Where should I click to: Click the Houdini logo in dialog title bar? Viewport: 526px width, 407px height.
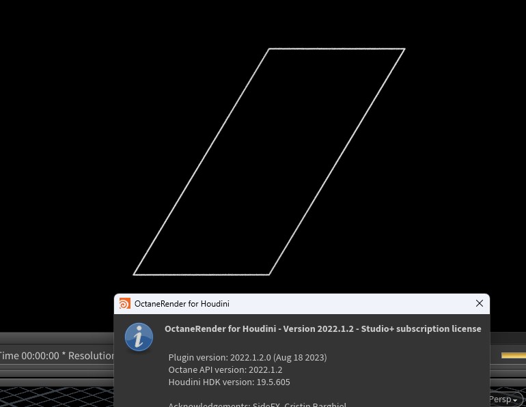point(125,303)
